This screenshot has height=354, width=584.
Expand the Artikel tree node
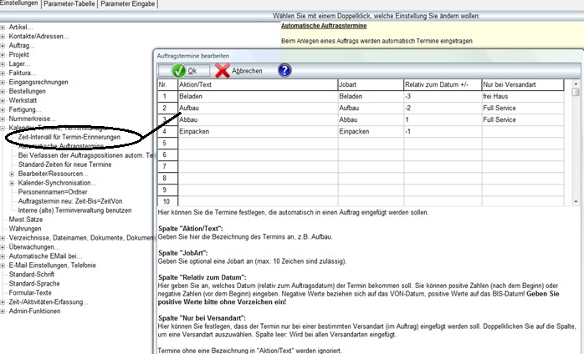click(3, 28)
